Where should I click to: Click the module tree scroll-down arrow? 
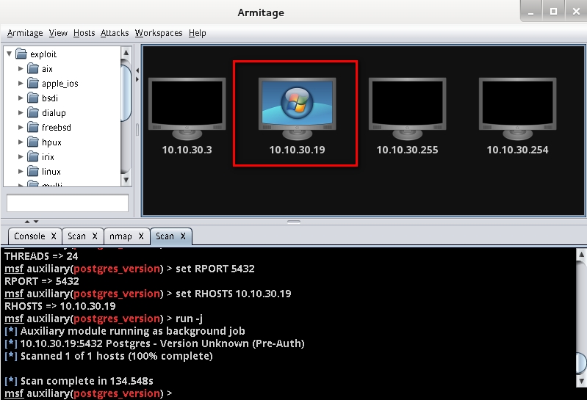coord(126,180)
